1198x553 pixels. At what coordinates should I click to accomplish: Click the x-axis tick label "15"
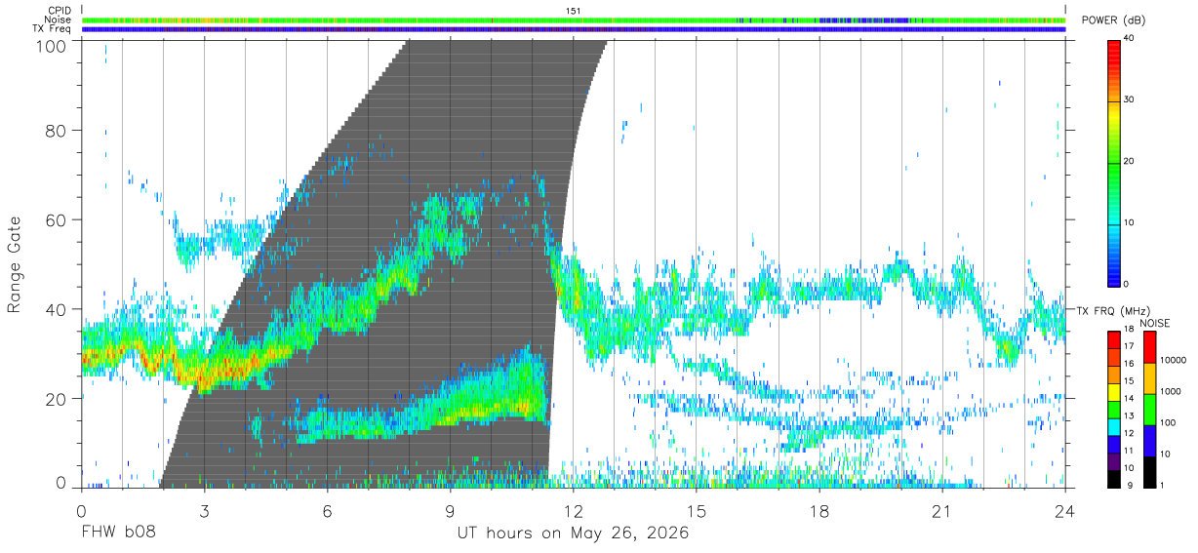point(696,511)
